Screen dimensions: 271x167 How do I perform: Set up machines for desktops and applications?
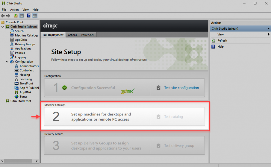(101, 116)
